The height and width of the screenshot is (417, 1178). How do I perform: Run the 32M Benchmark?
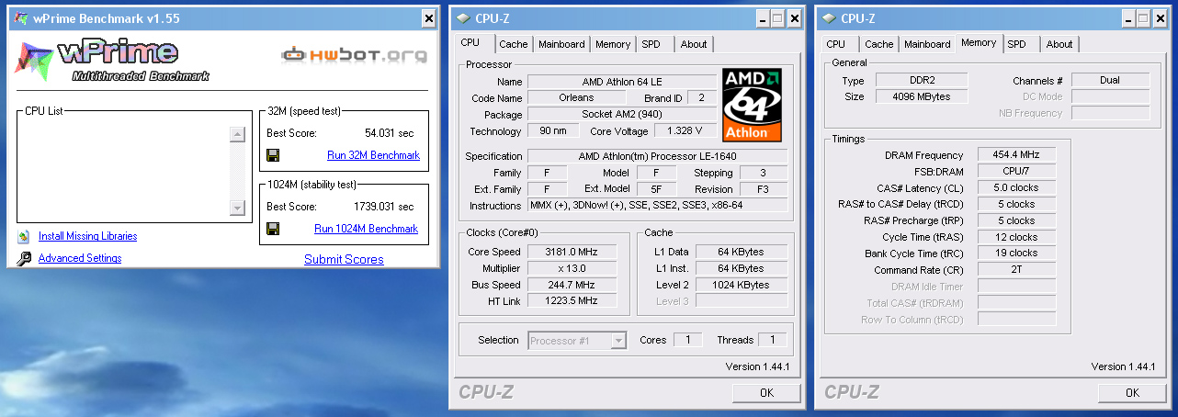click(373, 155)
